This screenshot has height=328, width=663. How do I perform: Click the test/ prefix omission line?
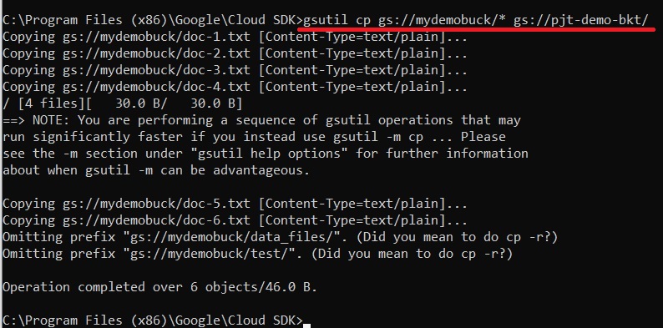tap(257, 254)
